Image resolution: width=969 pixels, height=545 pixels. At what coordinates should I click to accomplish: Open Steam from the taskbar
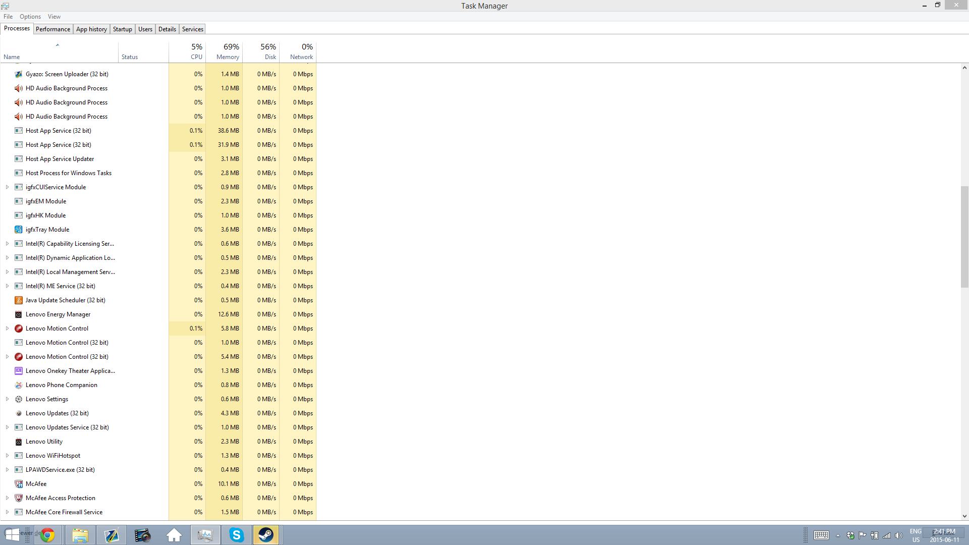pos(265,535)
